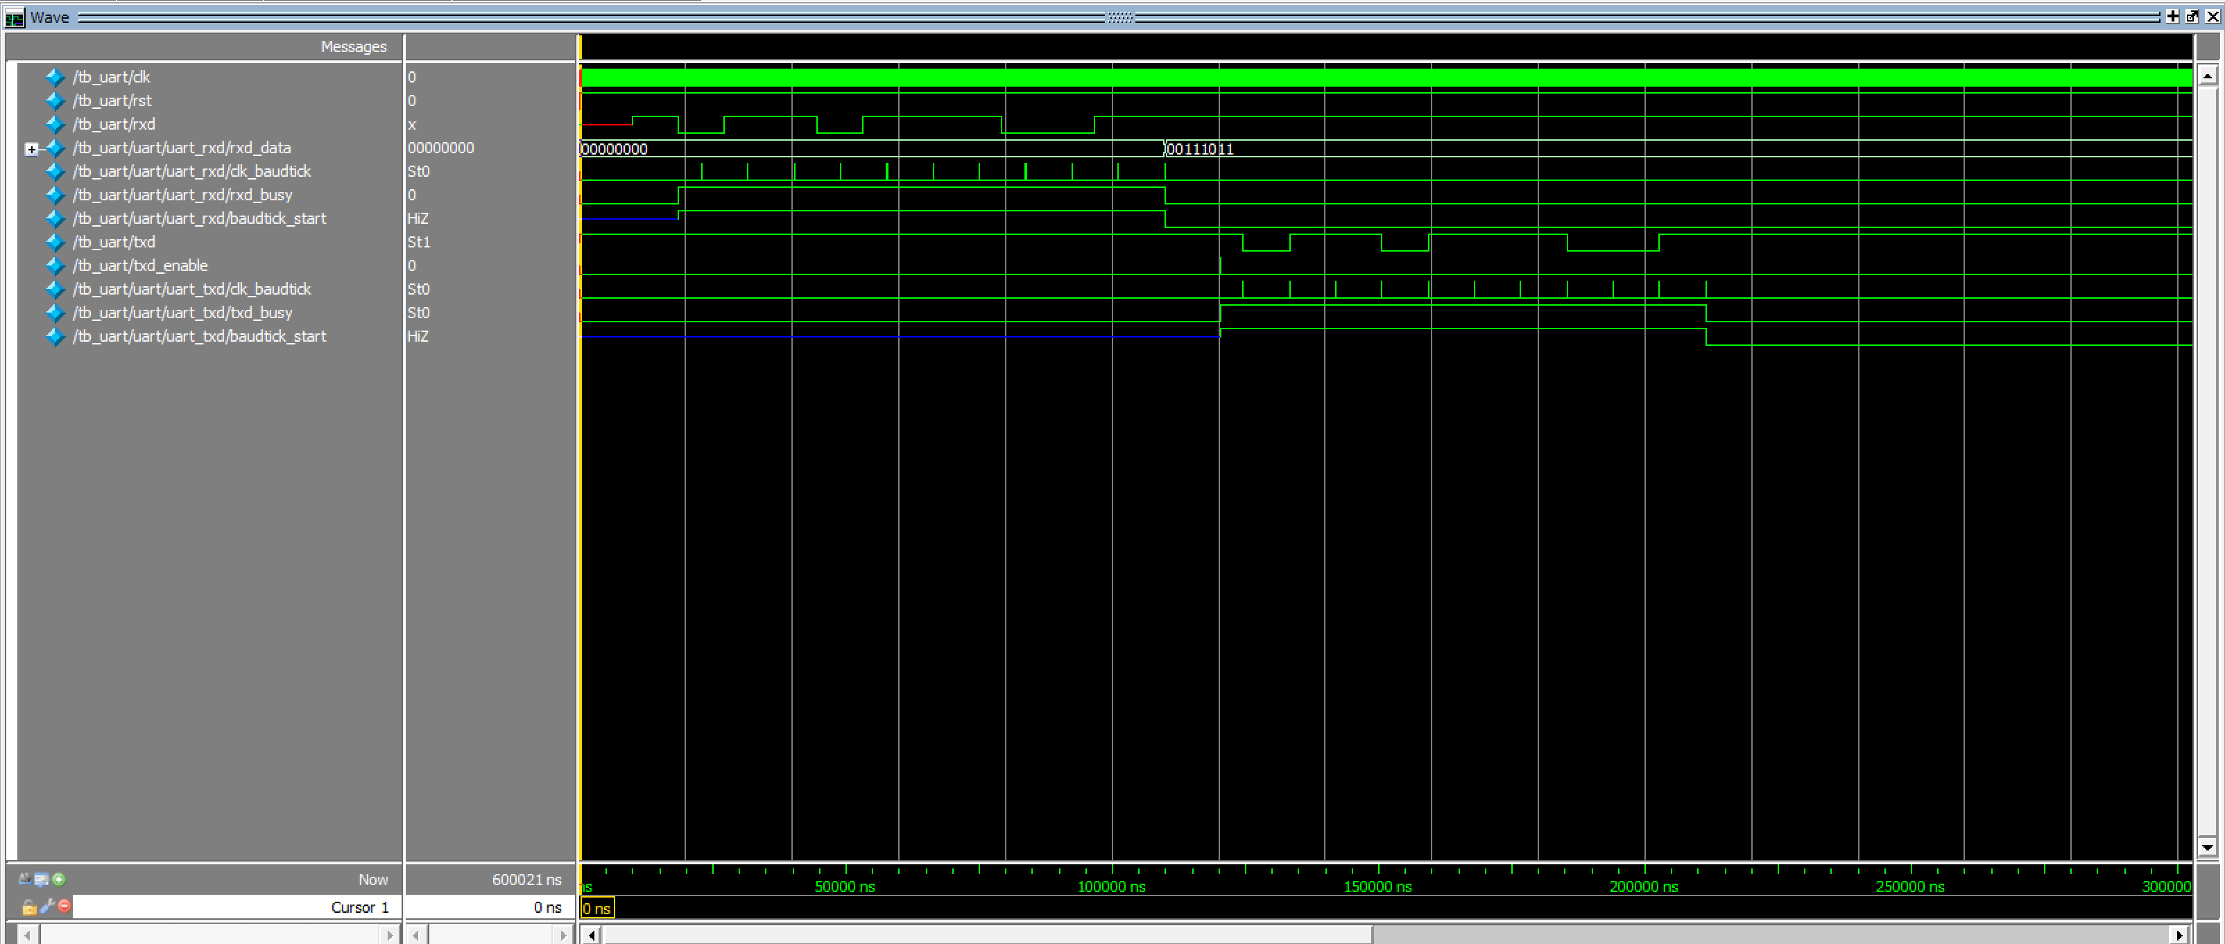Viewport: 2225px width, 944px height.
Task: Click left arrow of names pane scrollbar
Action: coord(28,934)
